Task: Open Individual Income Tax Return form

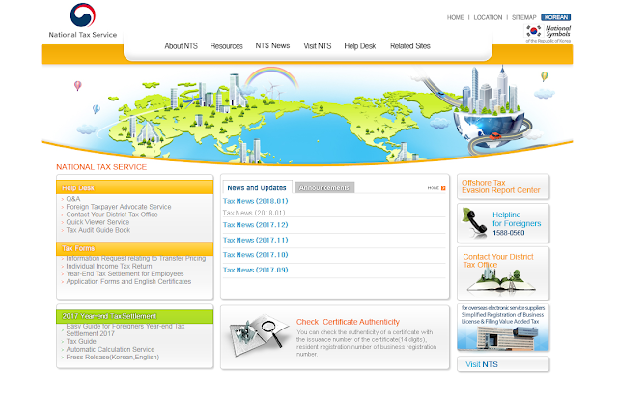Action: pyautogui.click(x=109, y=266)
